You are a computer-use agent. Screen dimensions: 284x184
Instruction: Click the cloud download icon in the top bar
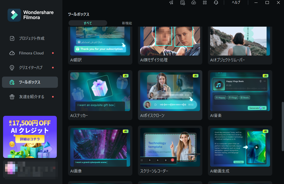click(x=194, y=3)
